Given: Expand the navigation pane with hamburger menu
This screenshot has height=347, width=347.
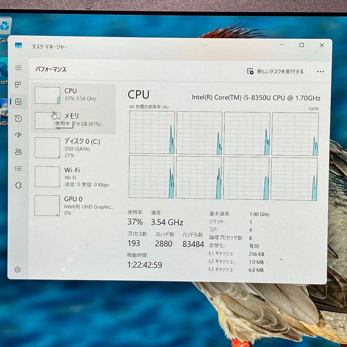Looking at the screenshot, I should [x=18, y=68].
